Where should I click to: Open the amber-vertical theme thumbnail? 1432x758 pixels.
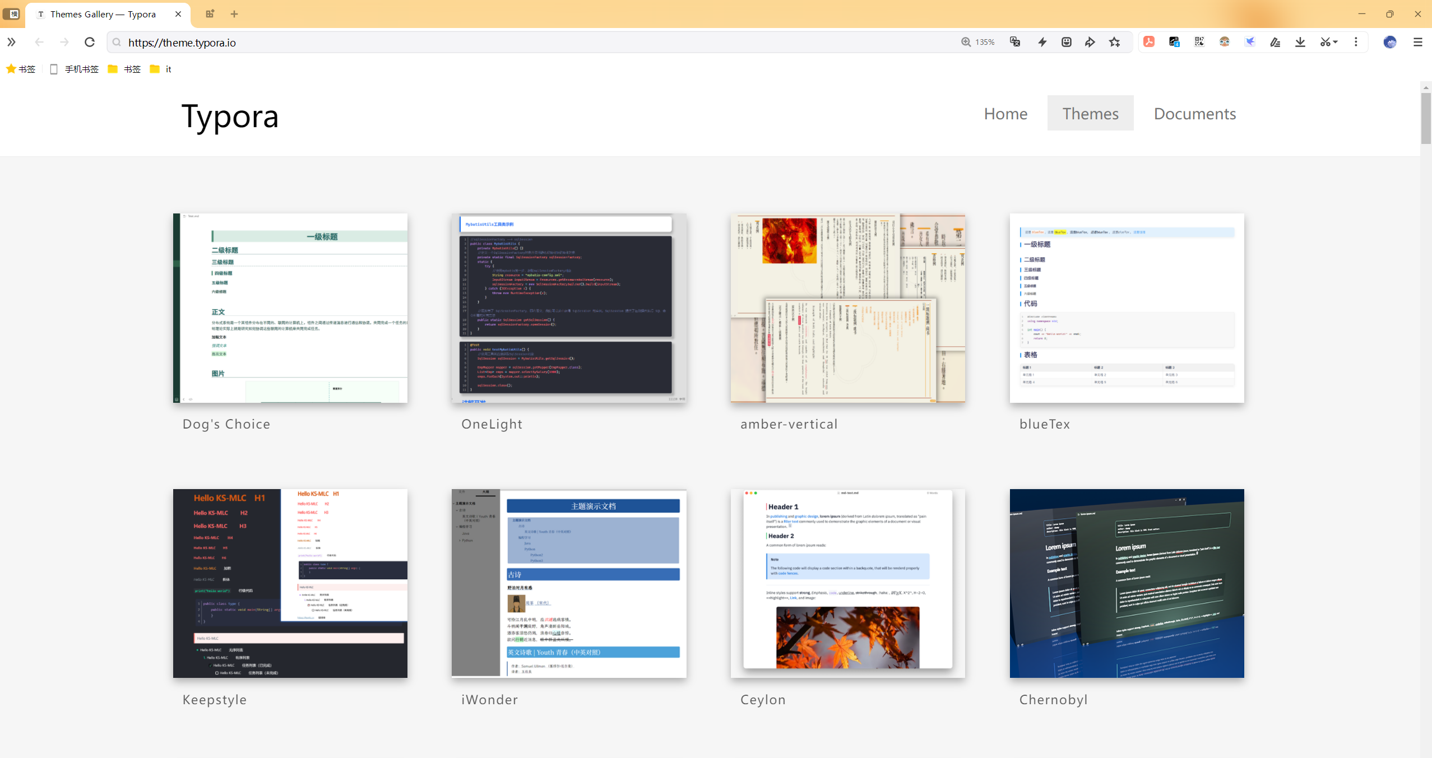847,308
